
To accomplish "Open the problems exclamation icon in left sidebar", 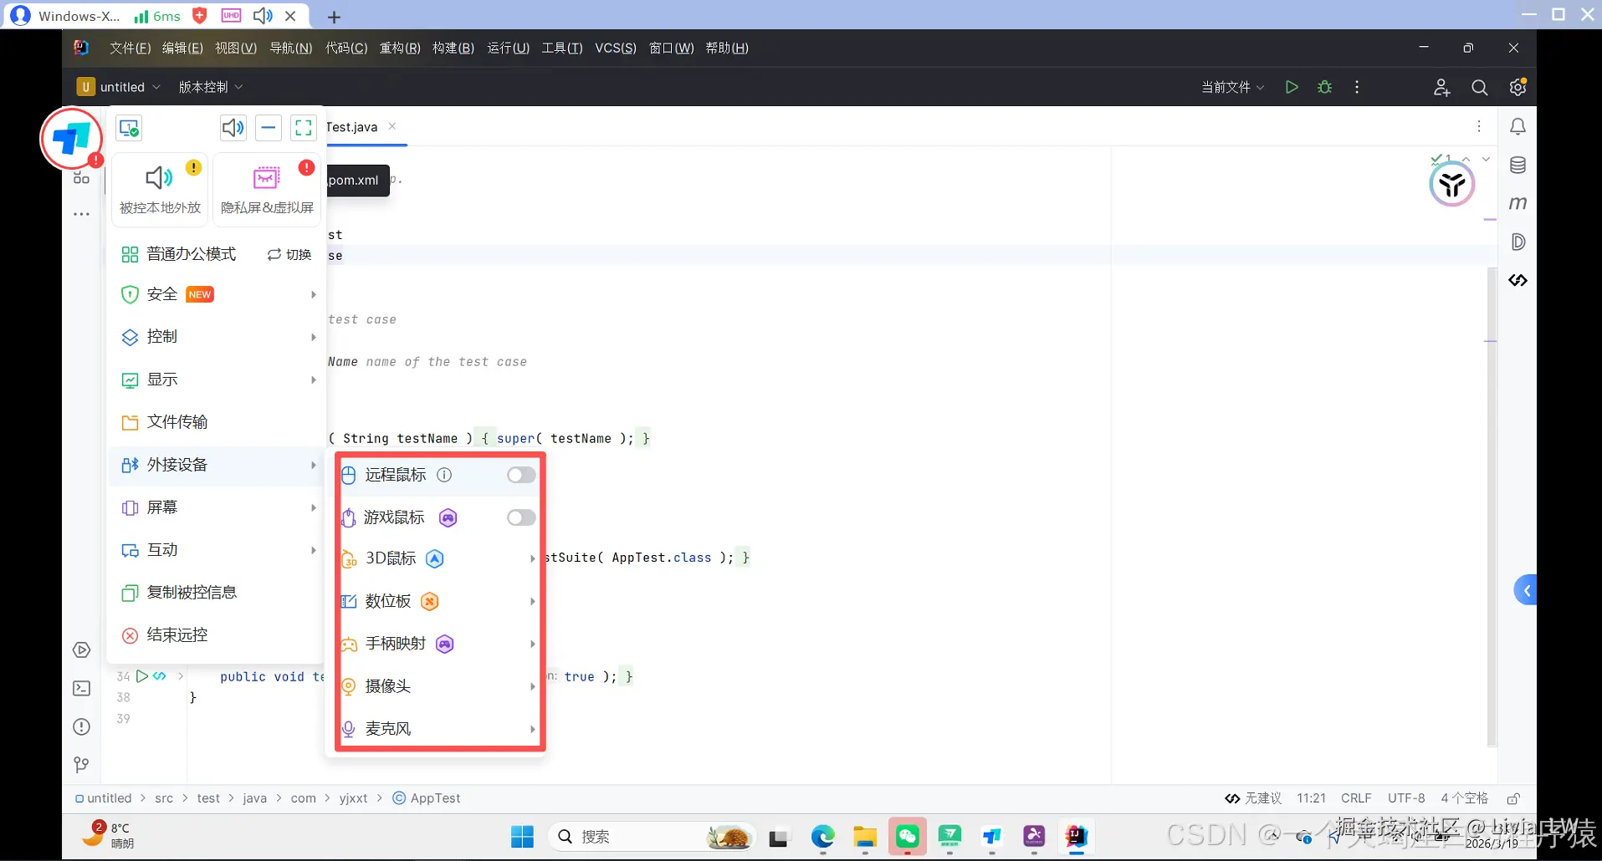I will (x=81, y=726).
